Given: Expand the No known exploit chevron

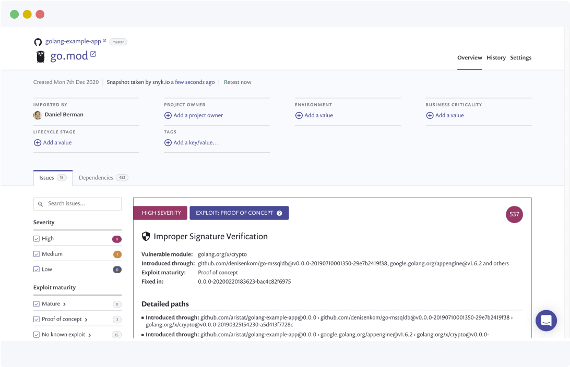Looking at the screenshot, I should (89, 335).
